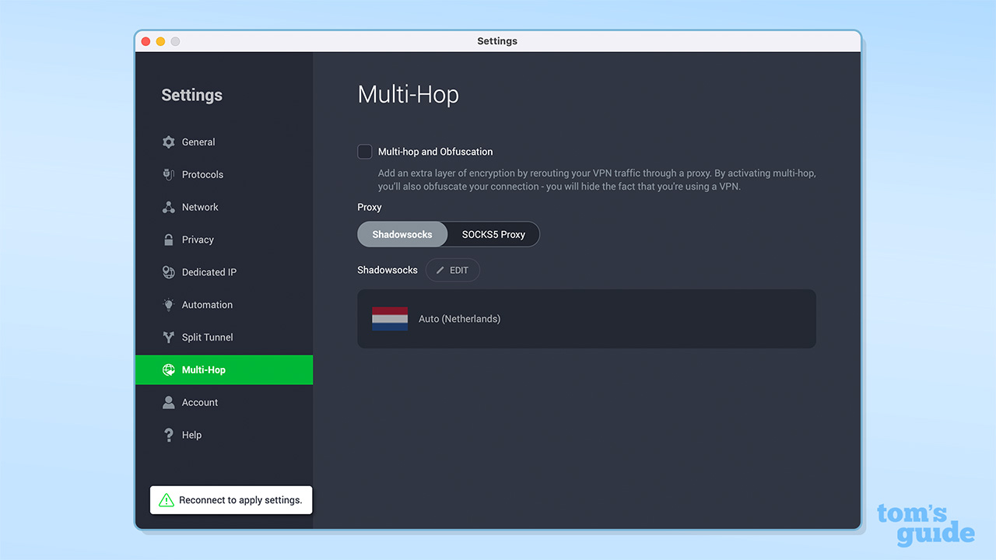This screenshot has width=996, height=560.
Task: Click the Network nodes icon
Action: click(x=168, y=207)
